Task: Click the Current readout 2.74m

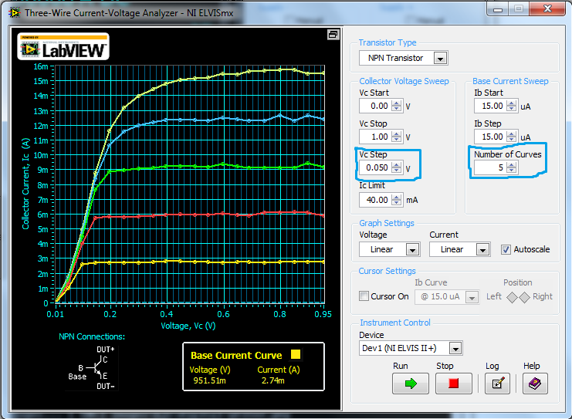Action: coord(272,380)
